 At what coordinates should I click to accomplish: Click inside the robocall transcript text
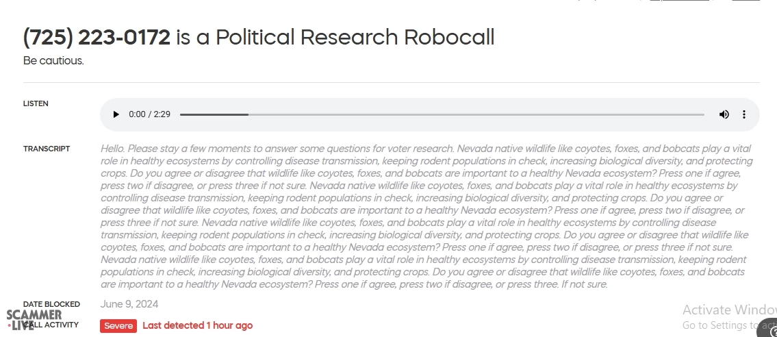click(x=424, y=216)
